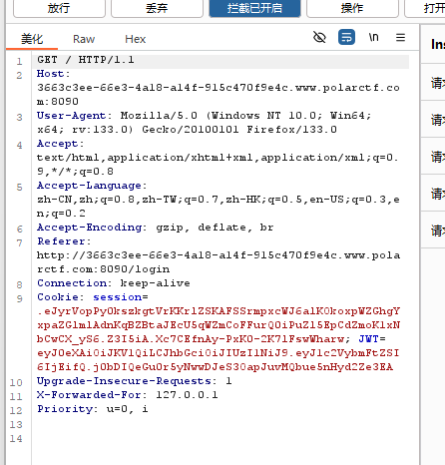Viewport: 445px width, 465px height.
Task: Click the 'keep-alive' value
Action: (155, 283)
